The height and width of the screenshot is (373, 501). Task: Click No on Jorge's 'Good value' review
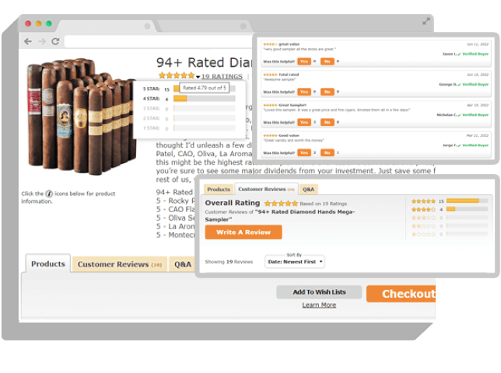[328, 152]
